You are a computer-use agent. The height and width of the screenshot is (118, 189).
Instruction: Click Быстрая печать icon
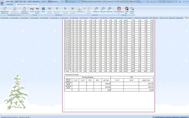pyautogui.click(x=37, y=9)
